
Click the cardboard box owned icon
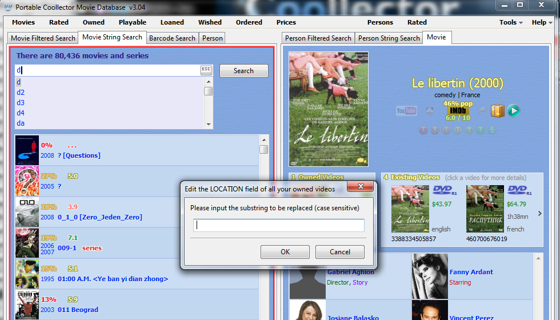tap(498, 111)
